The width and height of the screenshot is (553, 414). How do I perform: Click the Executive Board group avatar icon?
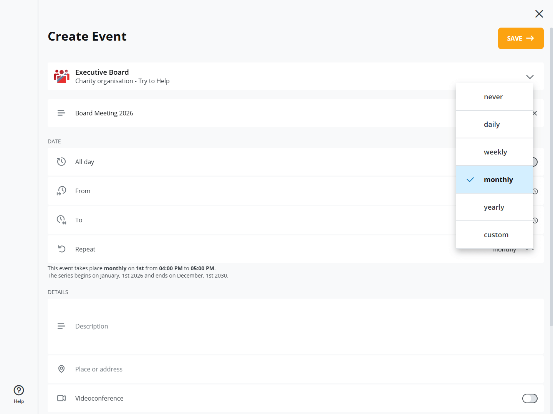(x=61, y=76)
